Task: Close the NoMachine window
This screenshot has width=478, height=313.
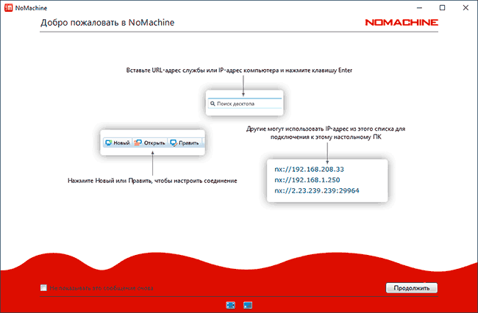Action: 465,7
